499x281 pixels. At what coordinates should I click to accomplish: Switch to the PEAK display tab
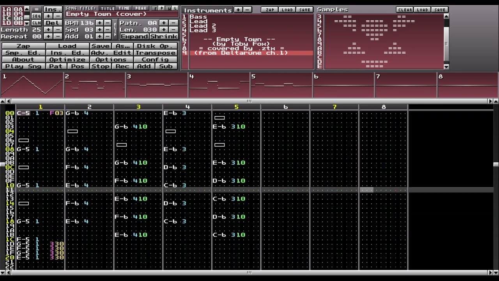tap(141, 8)
